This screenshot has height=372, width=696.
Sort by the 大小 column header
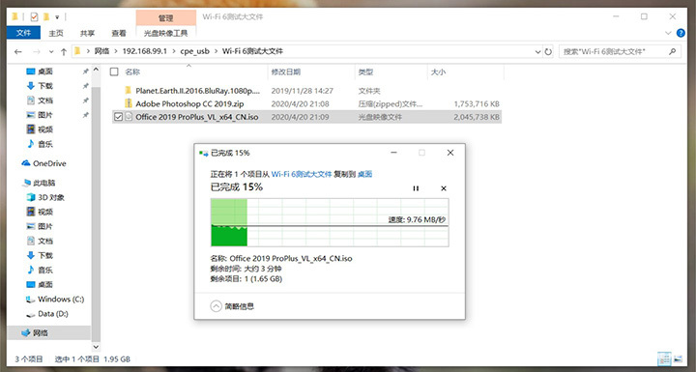[x=438, y=72]
